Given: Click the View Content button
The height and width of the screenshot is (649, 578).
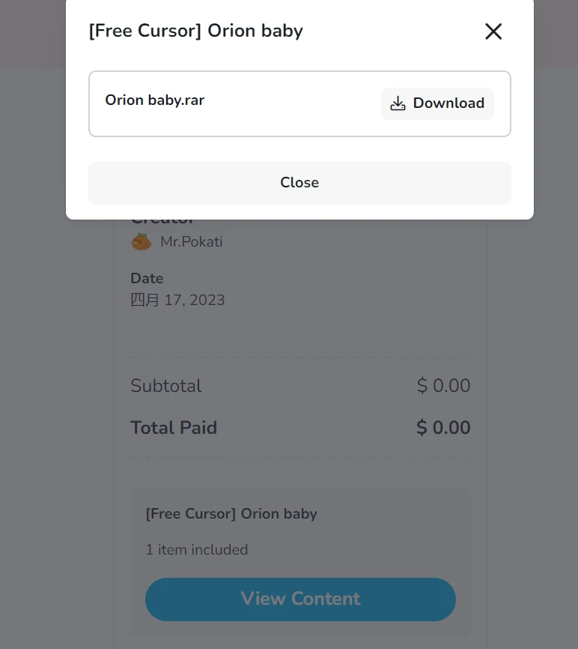Looking at the screenshot, I should 300,599.
